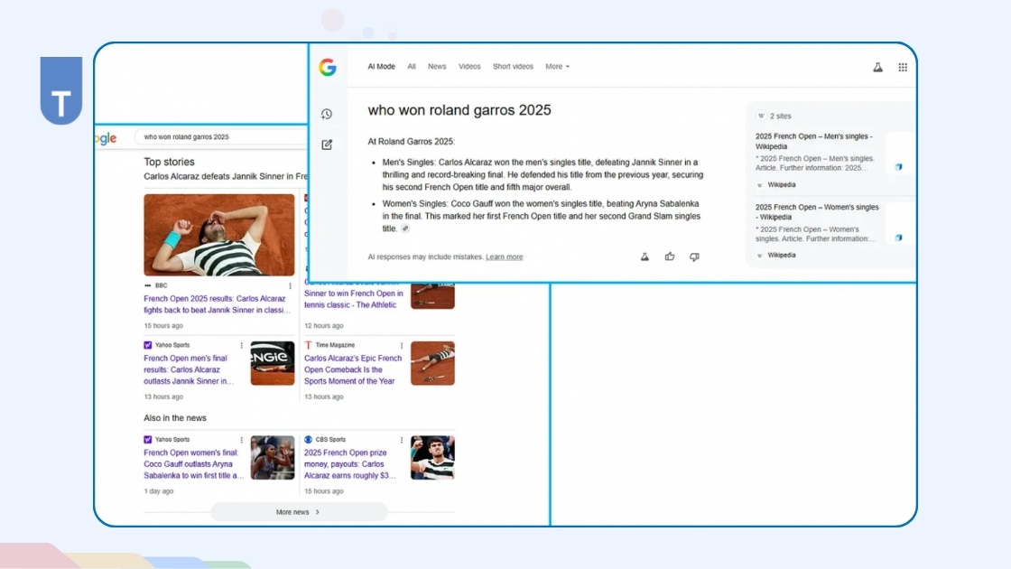The image size is (1011, 569).
Task: Click blue icon beside Men's singles Wikipedia card
Action: coord(899,167)
